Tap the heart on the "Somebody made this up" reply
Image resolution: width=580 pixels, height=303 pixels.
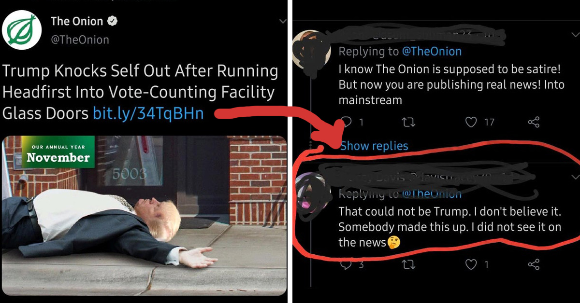471,264
